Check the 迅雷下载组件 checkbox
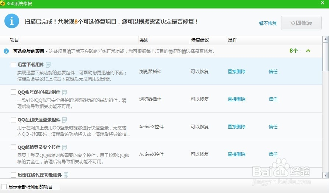 [x=13, y=64]
